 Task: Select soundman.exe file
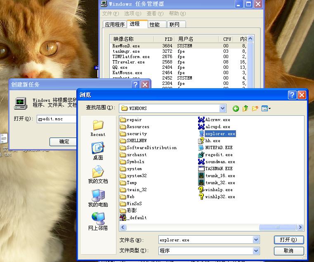[217, 161]
